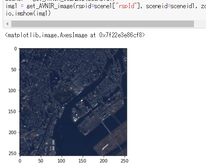Click the satellite image plot output

(73, 102)
